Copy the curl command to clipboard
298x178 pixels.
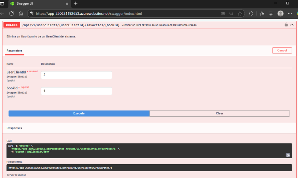click(288, 155)
